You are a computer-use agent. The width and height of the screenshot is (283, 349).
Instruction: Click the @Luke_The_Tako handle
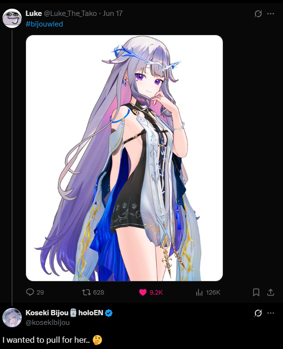(70, 13)
